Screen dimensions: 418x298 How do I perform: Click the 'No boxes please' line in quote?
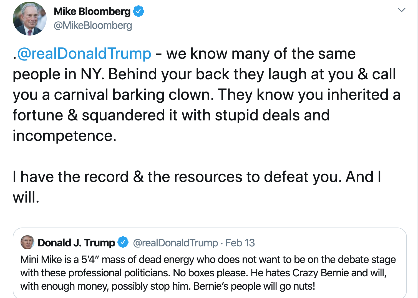pos(203,273)
